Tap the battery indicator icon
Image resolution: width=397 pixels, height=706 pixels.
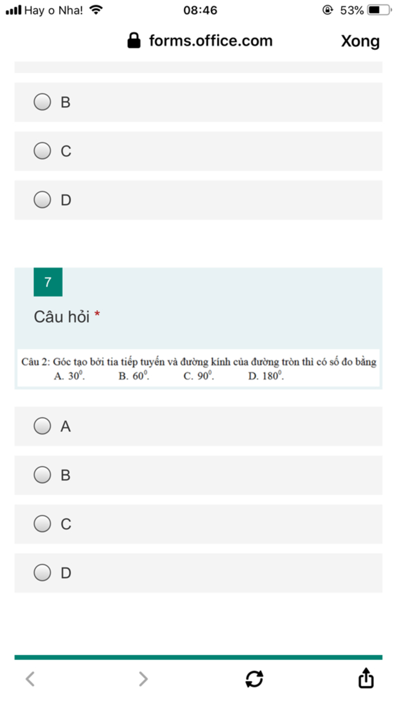click(380, 10)
